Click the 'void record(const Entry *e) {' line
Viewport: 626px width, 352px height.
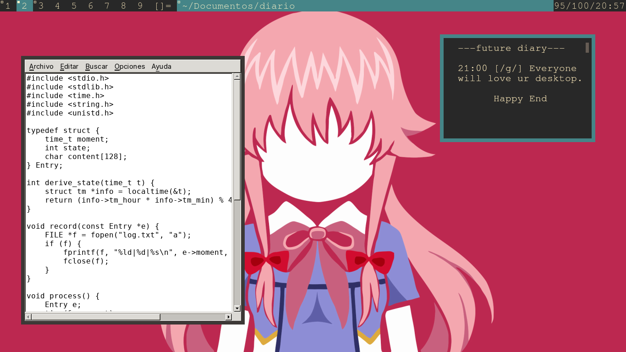93,226
